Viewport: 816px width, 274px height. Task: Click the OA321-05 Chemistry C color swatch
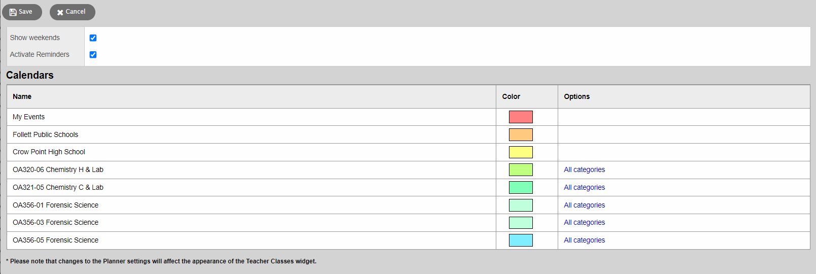(x=521, y=187)
